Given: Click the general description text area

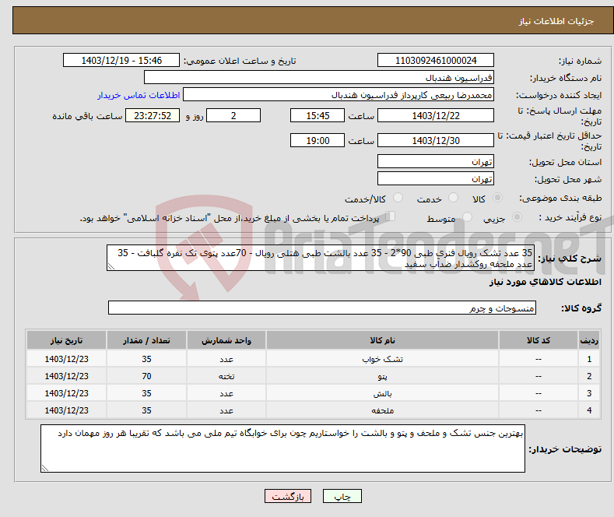Looking at the screenshot, I should [x=321, y=258].
